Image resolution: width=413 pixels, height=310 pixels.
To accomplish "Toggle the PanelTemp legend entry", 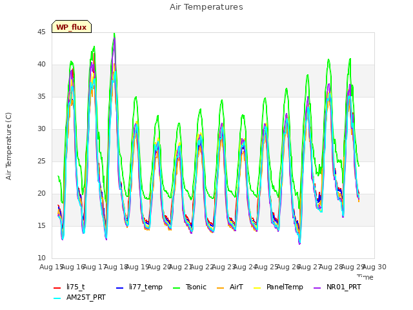I will pos(278,287).
